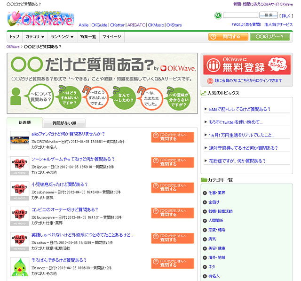Open the 花粉症ですが topic

237,161
